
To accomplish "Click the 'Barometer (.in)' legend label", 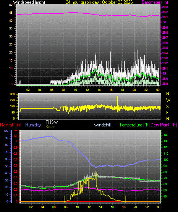I will point(155,2).
